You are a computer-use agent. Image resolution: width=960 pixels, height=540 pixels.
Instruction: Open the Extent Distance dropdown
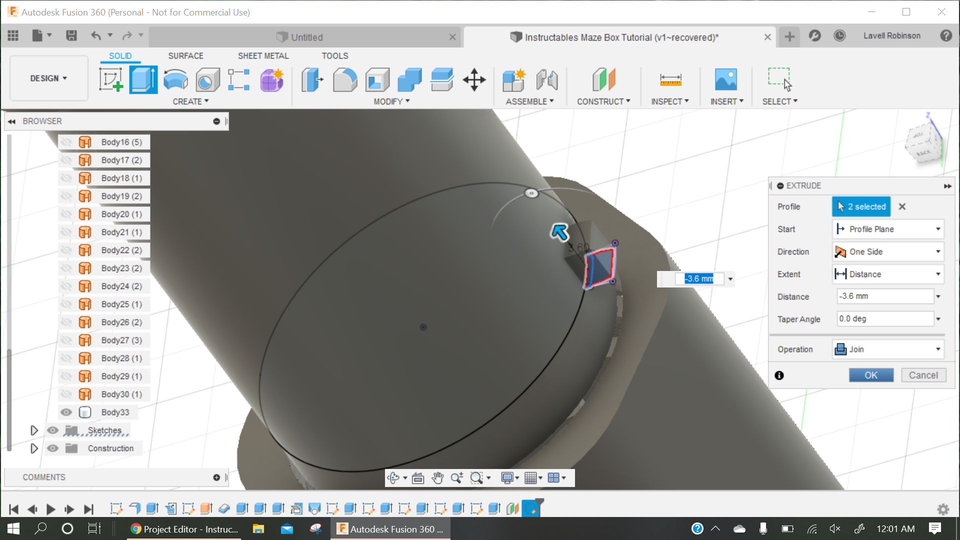pyautogui.click(x=888, y=274)
